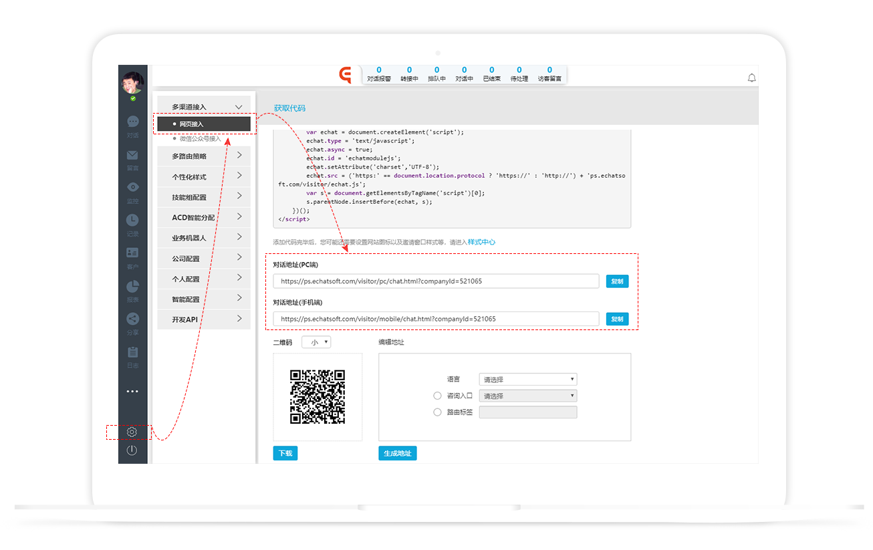Open the 客户 customers card icon
Screen dimensions: 873x550
(x=132, y=253)
